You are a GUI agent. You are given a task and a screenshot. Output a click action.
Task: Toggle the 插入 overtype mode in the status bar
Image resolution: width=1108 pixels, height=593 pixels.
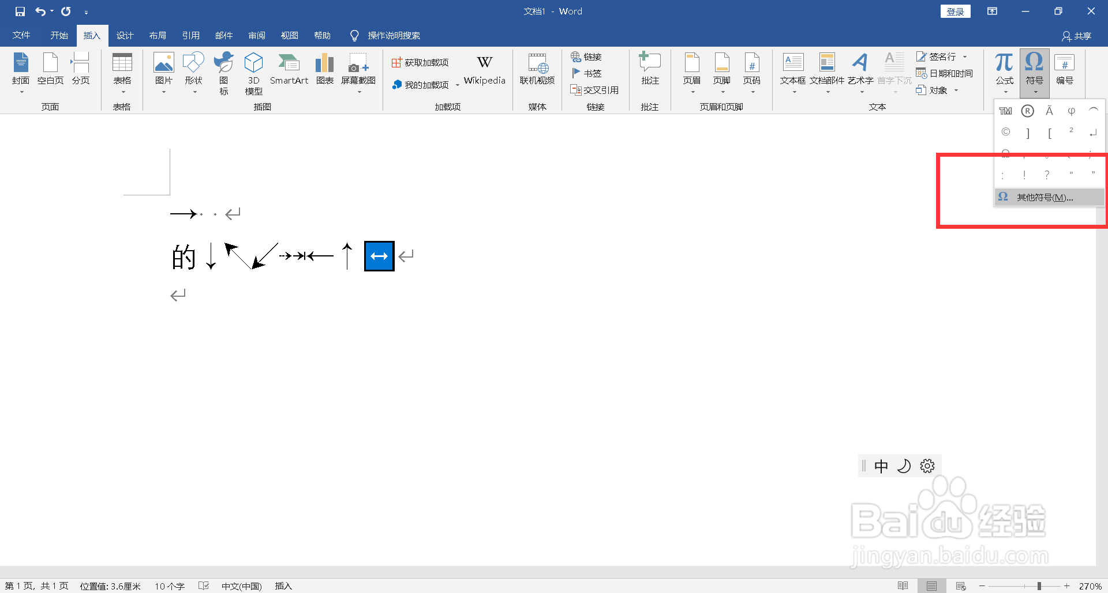coord(283,586)
